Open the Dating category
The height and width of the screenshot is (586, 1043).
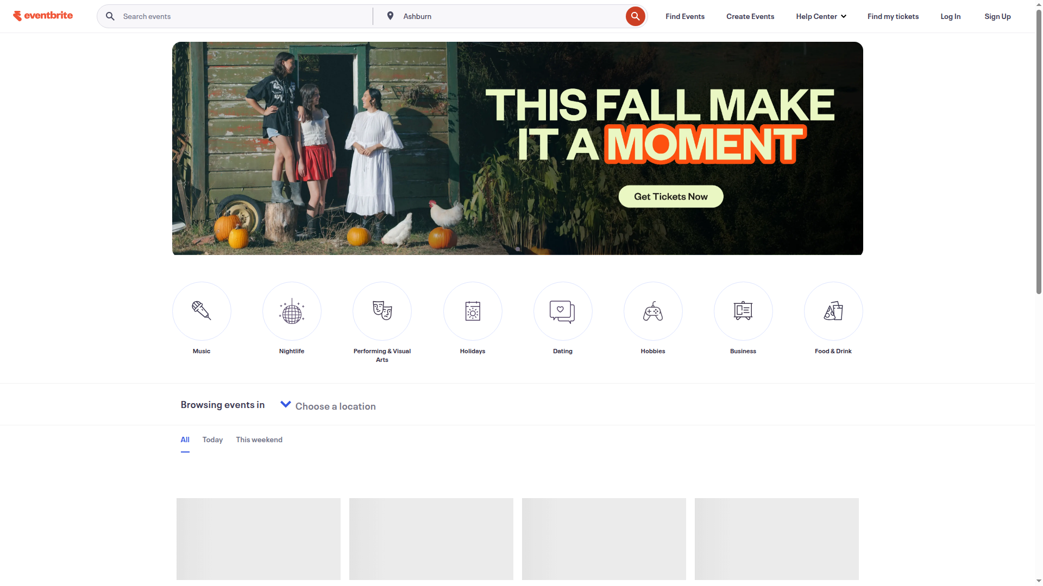(x=562, y=311)
